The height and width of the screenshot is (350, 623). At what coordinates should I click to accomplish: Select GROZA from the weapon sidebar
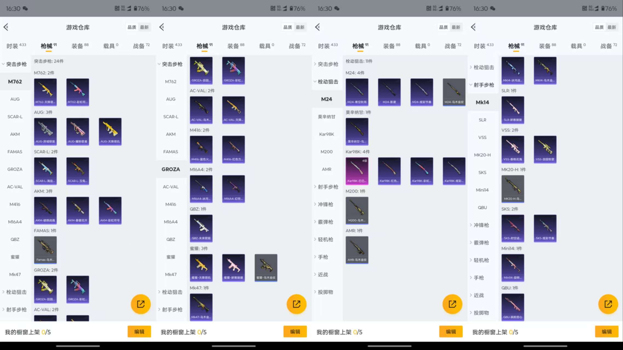[171, 169]
